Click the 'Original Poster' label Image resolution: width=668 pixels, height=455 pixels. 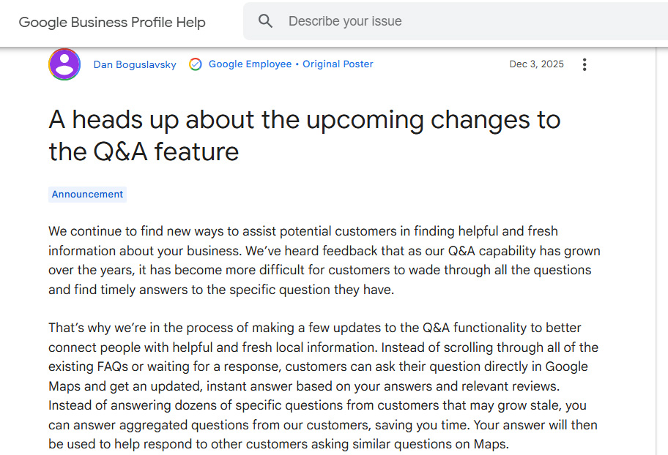(338, 64)
